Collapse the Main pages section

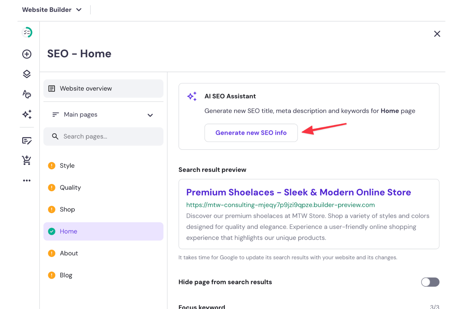[150, 115]
